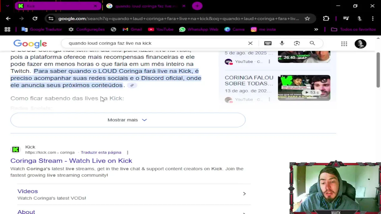Screen dimensions: 381x214
Task: Play the 53 s video thumbnail
Action: click(304, 88)
